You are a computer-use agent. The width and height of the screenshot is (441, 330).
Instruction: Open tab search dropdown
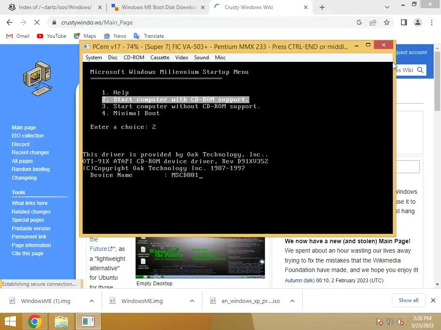(387, 7)
